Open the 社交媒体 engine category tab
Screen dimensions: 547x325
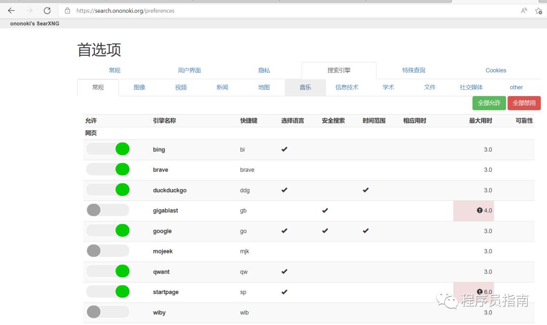[x=472, y=87]
